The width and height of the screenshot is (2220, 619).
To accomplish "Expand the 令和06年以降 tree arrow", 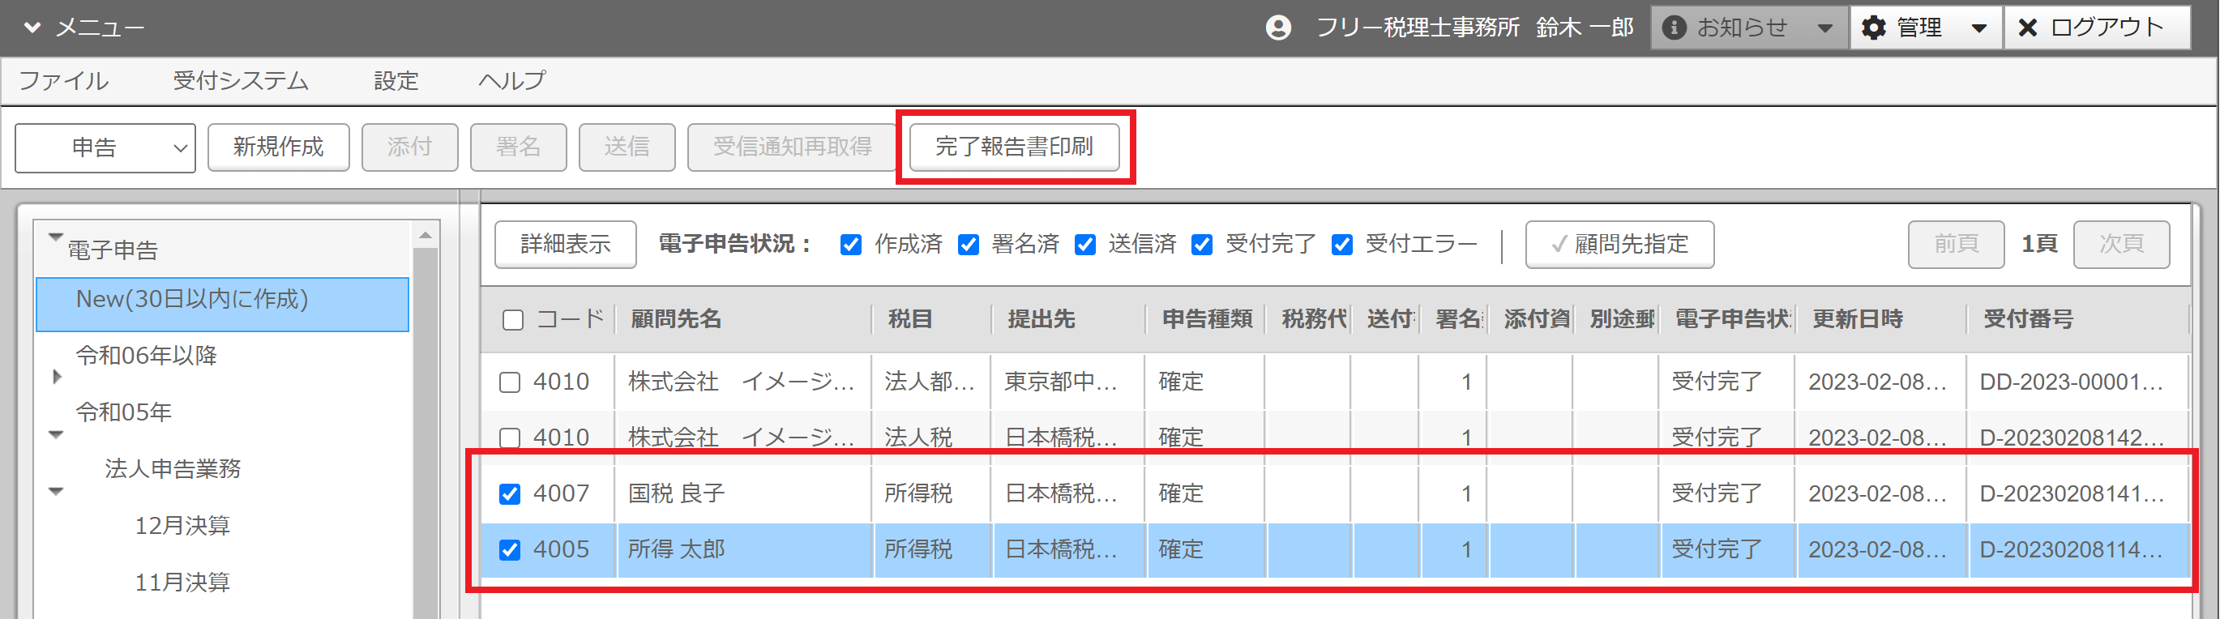I will click(x=57, y=376).
